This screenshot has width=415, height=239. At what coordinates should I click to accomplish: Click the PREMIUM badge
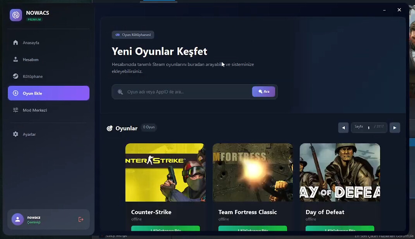click(34, 19)
